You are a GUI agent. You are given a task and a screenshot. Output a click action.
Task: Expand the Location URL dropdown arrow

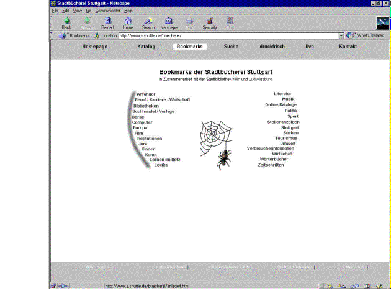[x=341, y=35]
